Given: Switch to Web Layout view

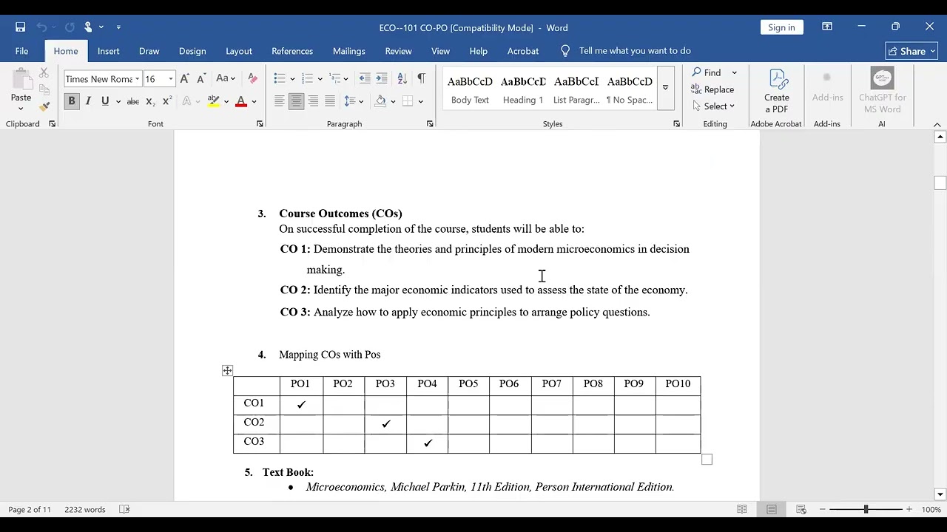Looking at the screenshot, I should pyautogui.click(x=801, y=509).
